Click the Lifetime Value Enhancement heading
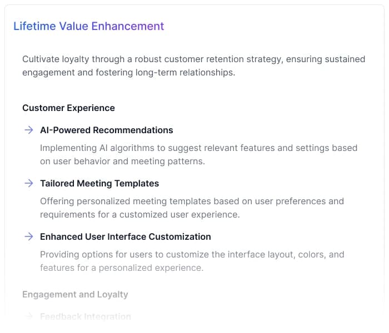This screenshot has width=389, height=333. pyautogui.click(x=88, y=26)
